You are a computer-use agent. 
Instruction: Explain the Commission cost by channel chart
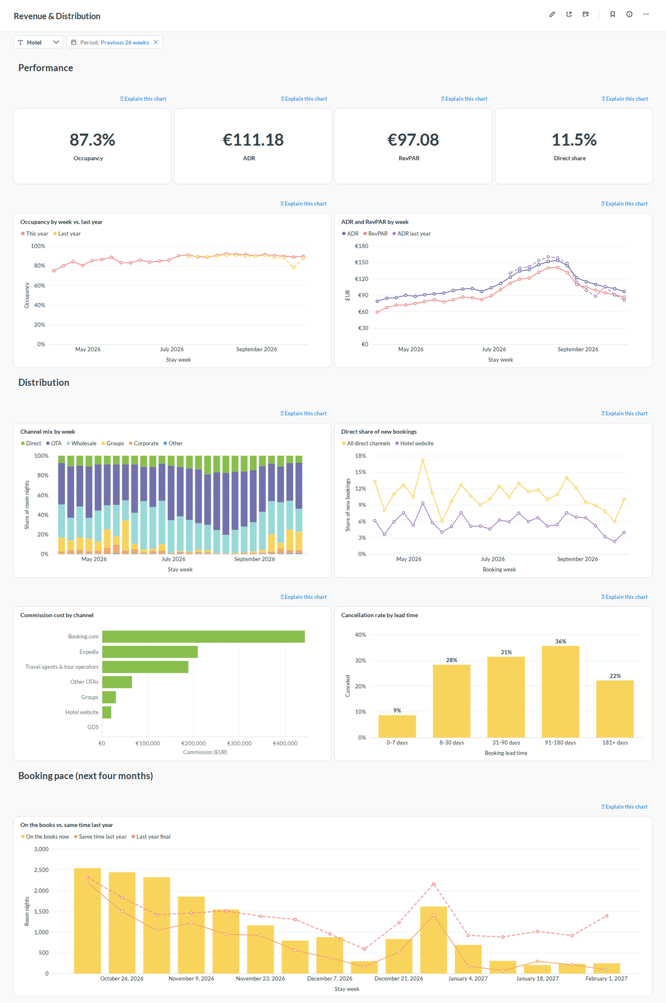click(x=304, y=597)
